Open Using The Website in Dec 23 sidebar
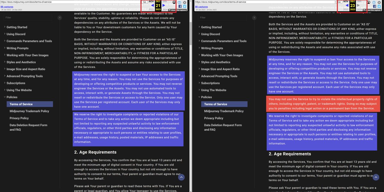384x192 pixels. [214, 90]
